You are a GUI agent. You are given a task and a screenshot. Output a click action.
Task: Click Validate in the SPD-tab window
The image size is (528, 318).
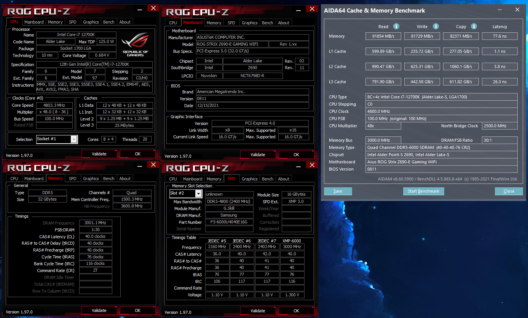pos(258,311)
